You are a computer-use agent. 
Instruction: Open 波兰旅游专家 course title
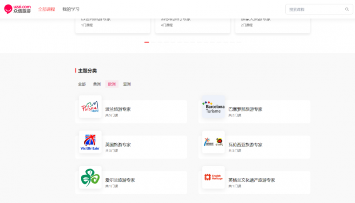pyautogui.click(x=118, y=109)
